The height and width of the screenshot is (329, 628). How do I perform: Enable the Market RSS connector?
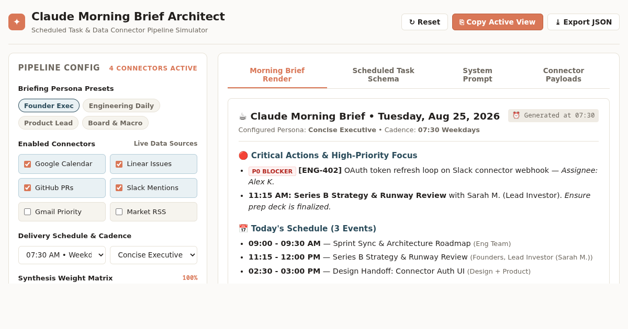point(119,212)
